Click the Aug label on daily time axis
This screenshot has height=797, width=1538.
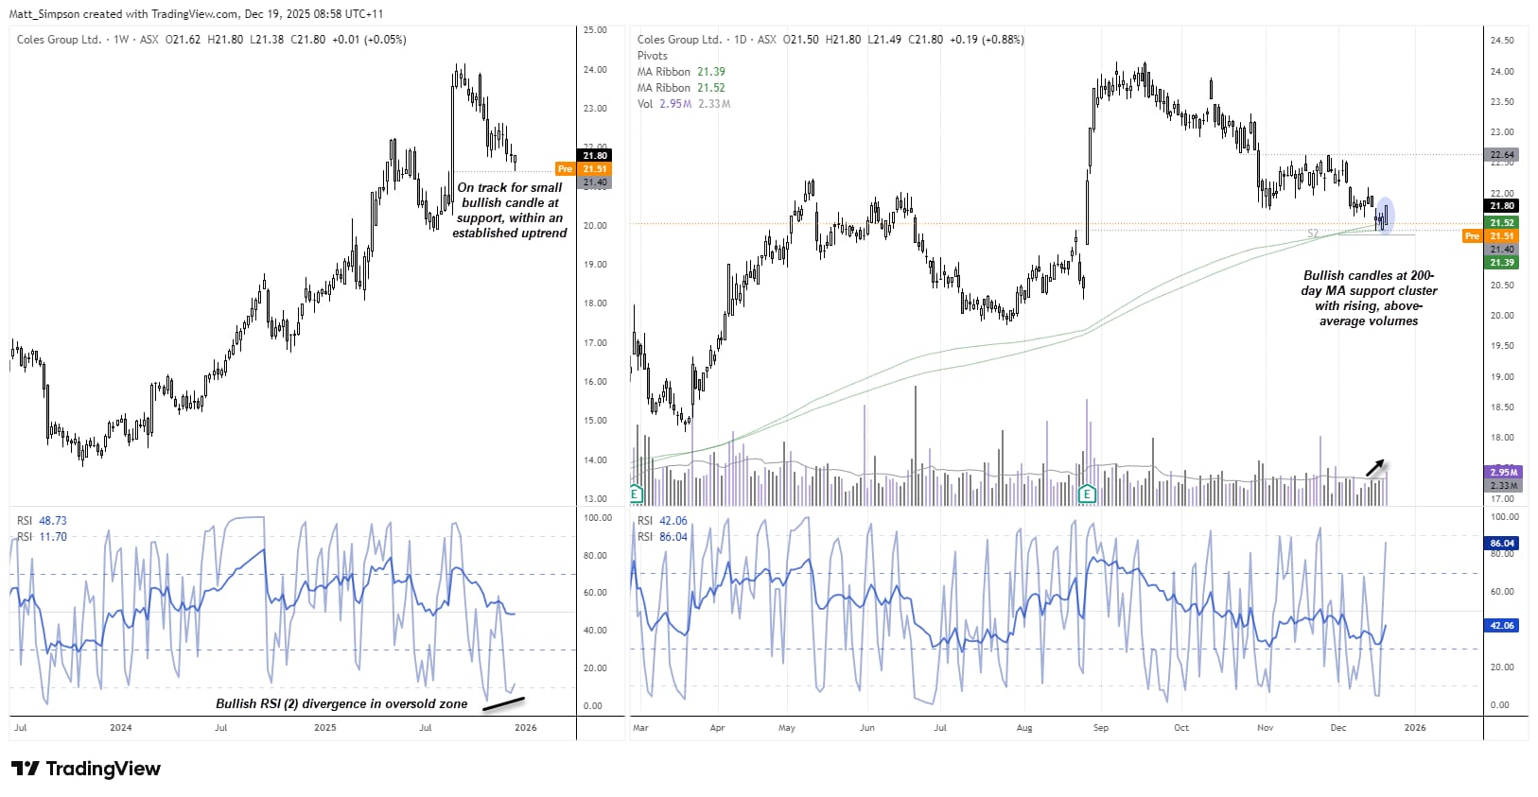(1024, 727)
